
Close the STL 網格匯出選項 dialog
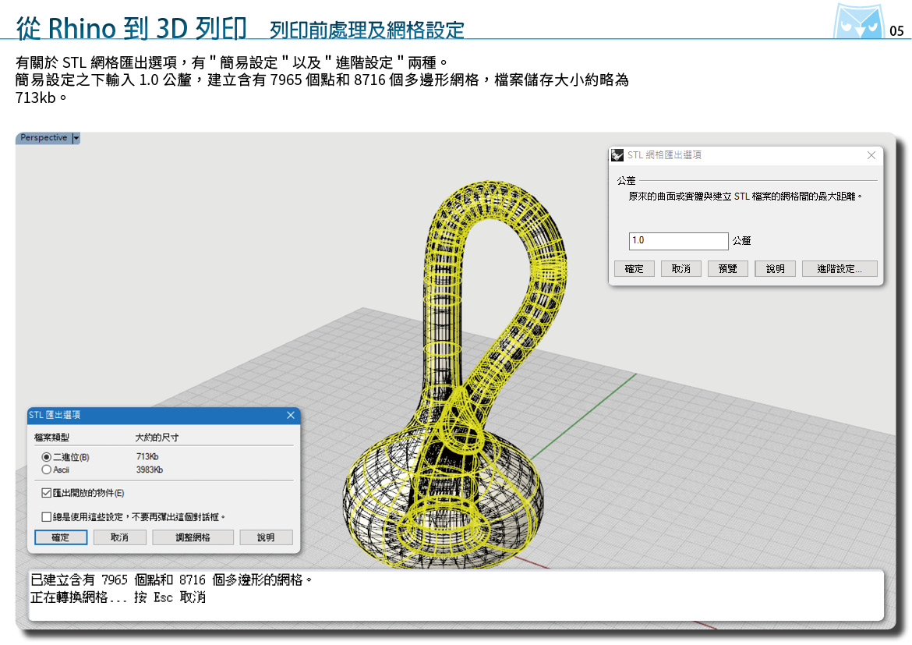tap(871, 155)
